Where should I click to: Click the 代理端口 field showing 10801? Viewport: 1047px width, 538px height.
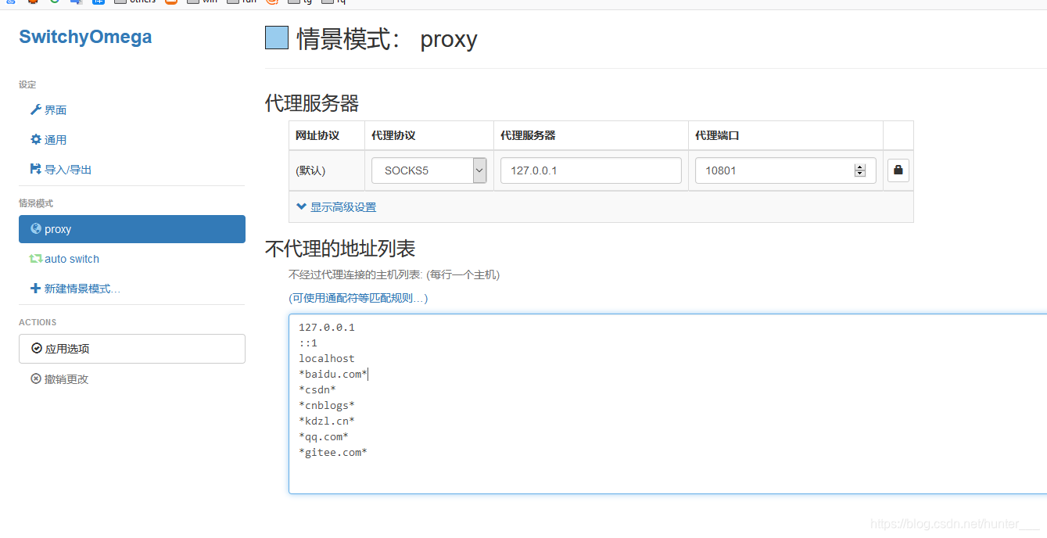point(785,170)
